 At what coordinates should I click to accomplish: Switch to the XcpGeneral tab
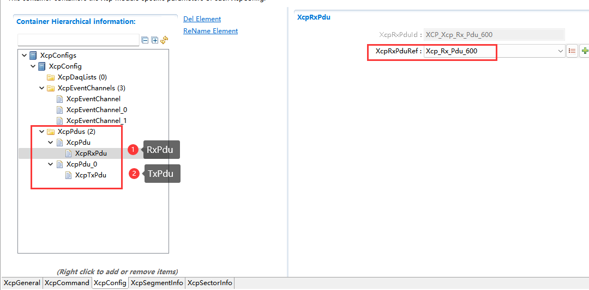22,283
